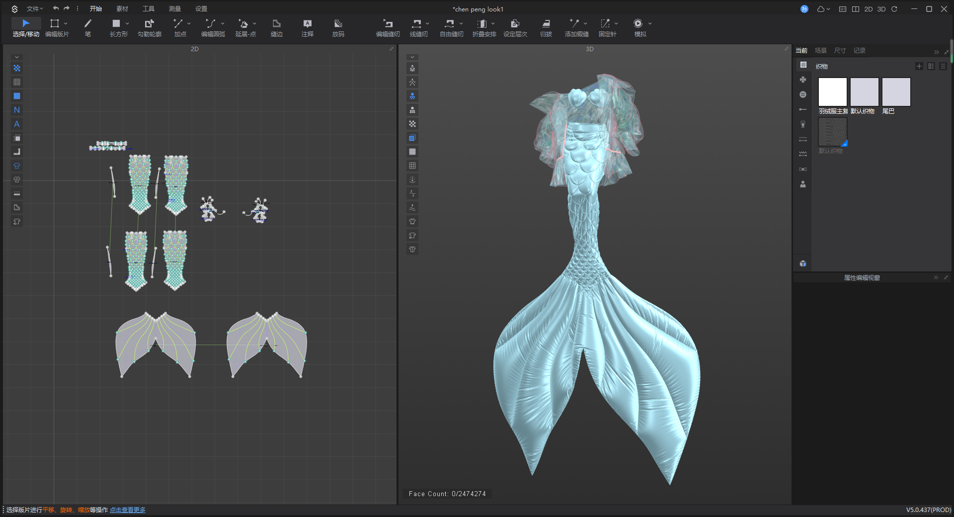Click the 归拔 steam shaping tool
Image resolution: width=954 pixels, height=517 pixels.
click(x=546, y=27)
